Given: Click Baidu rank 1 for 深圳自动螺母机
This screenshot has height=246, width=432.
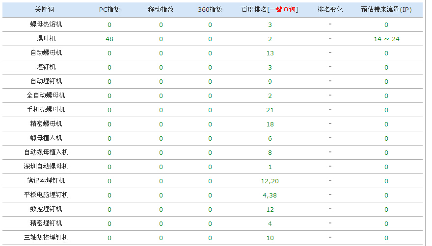Looking at the screenshot, I should (x=270, y=167).
